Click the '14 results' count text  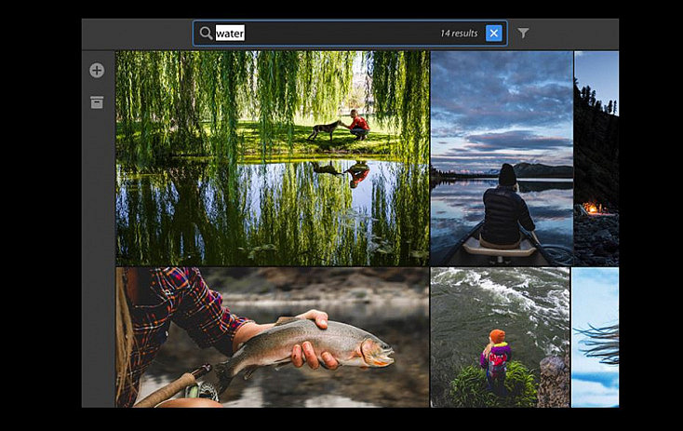click(459, 34)
